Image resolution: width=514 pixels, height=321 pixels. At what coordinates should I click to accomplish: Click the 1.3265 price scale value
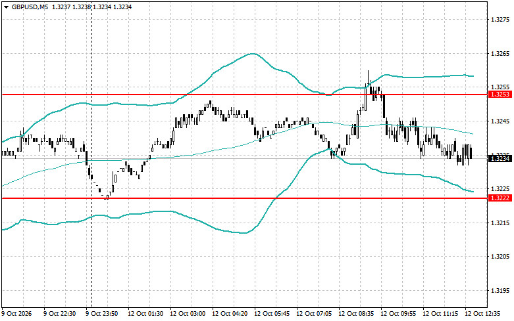pyautogui.click(x=500, y=54)
